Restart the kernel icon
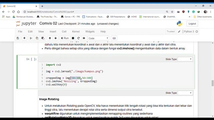The image size is (214, 120). coord(79,38)
